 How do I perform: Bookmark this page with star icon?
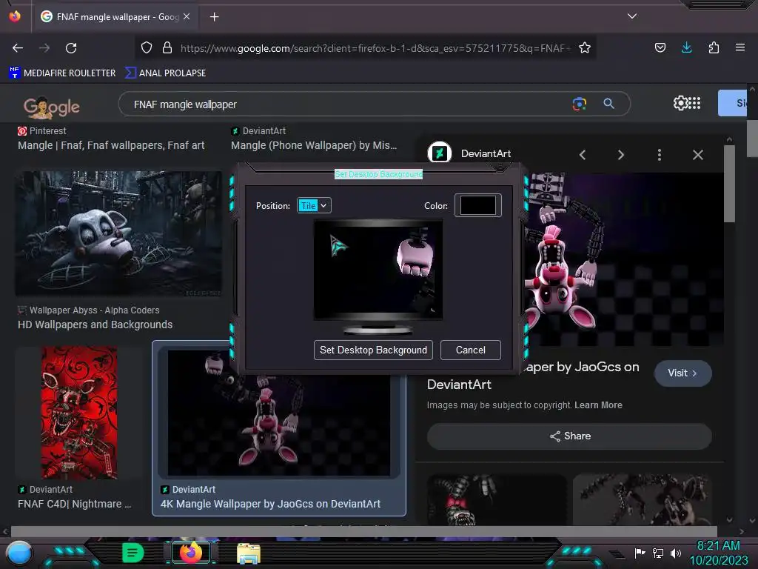pyautogui.click(x=585, y=47)
